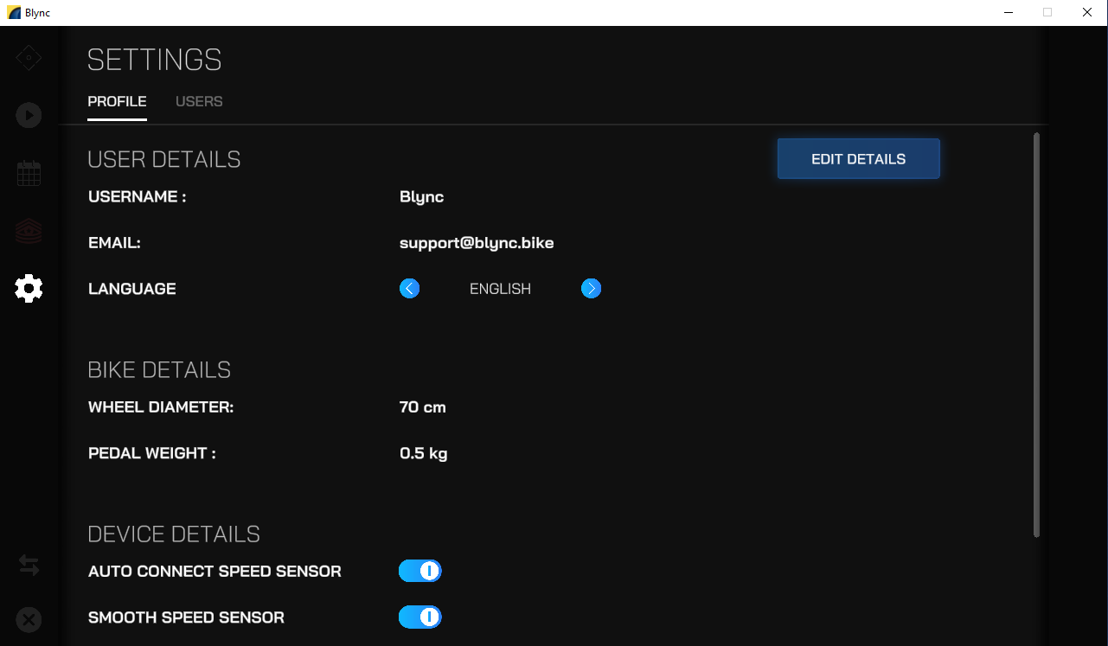Click the wheel diameter value 70 cm
Screen dimensions: 1108x646
[x=423, y=407]
